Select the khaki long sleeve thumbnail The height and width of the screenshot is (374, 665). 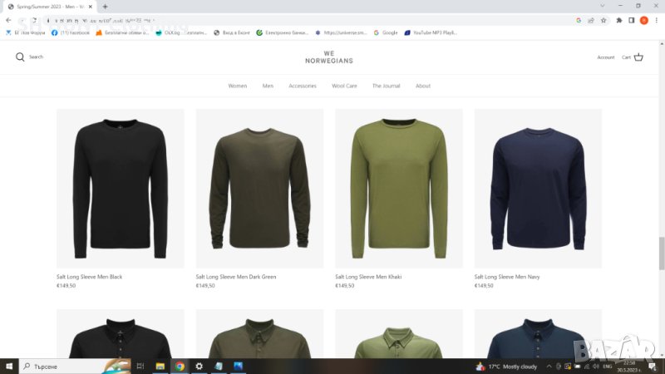(399, 188)
